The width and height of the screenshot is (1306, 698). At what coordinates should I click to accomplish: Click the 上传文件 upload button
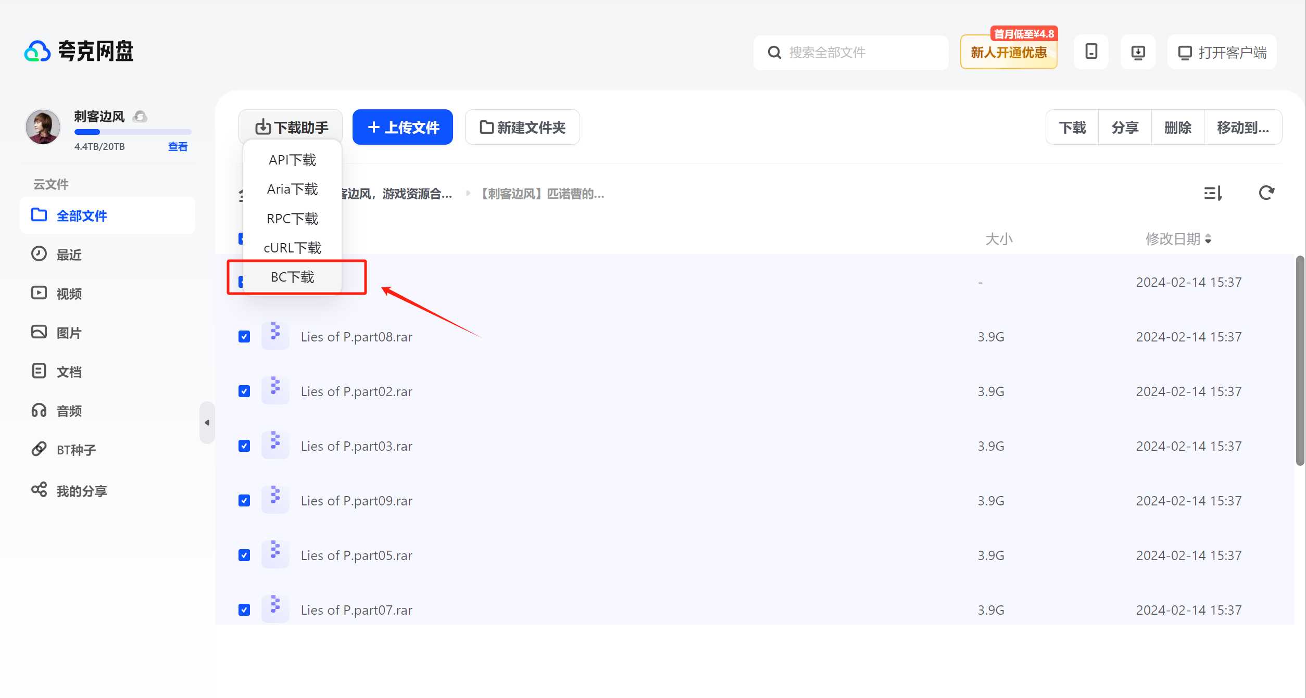coord(403,128)
